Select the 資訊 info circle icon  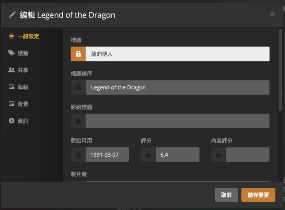12,121
